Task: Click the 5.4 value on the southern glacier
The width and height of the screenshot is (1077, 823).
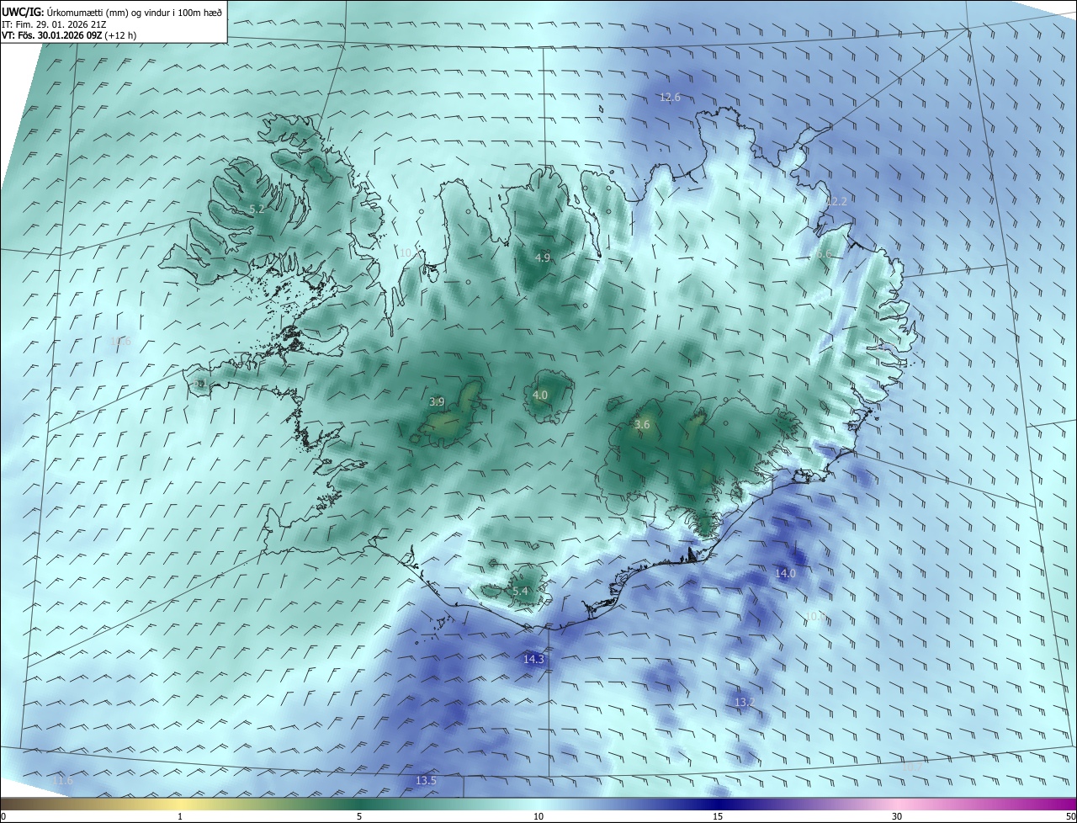Action: [520, 592]
